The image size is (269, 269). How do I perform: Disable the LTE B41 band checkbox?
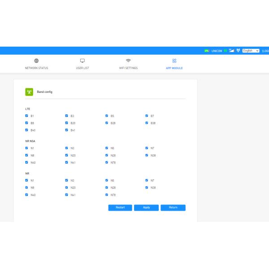point(66,130)
